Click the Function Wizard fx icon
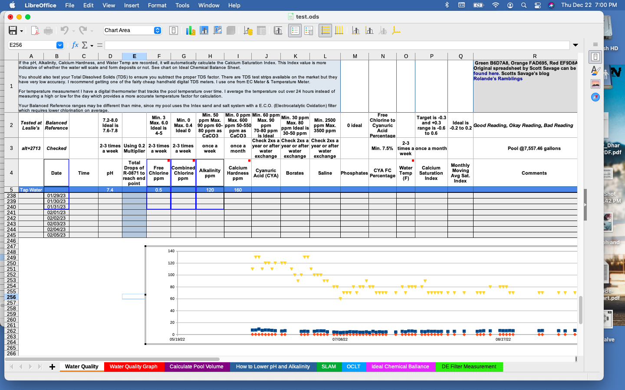This screenshot has width=625, height=390. click(x=75, y=45)
